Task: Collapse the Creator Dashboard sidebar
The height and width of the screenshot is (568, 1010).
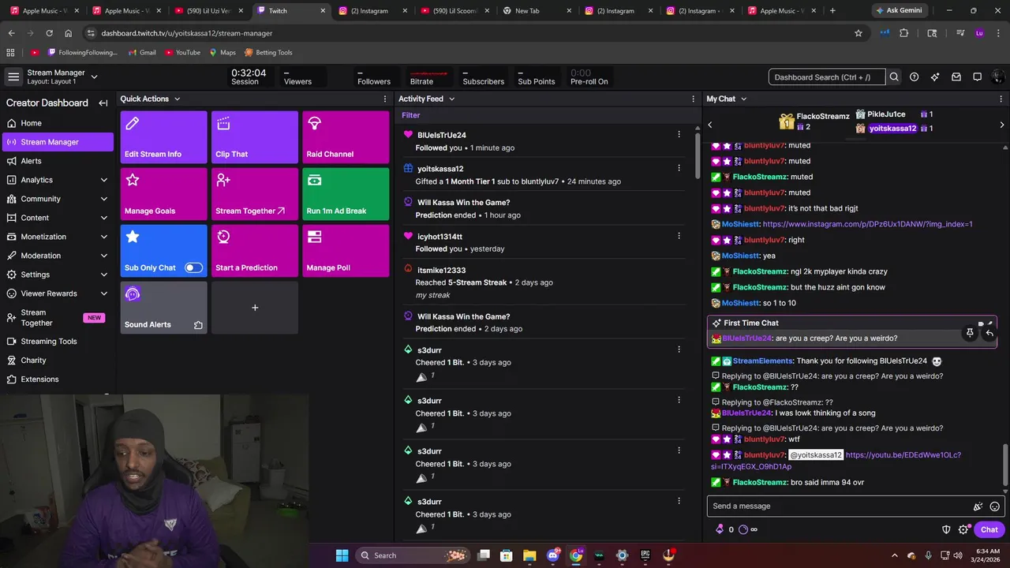Action: point(103,103)
